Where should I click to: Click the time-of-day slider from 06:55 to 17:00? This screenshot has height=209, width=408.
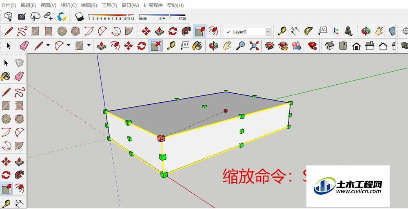coord(162,17)
